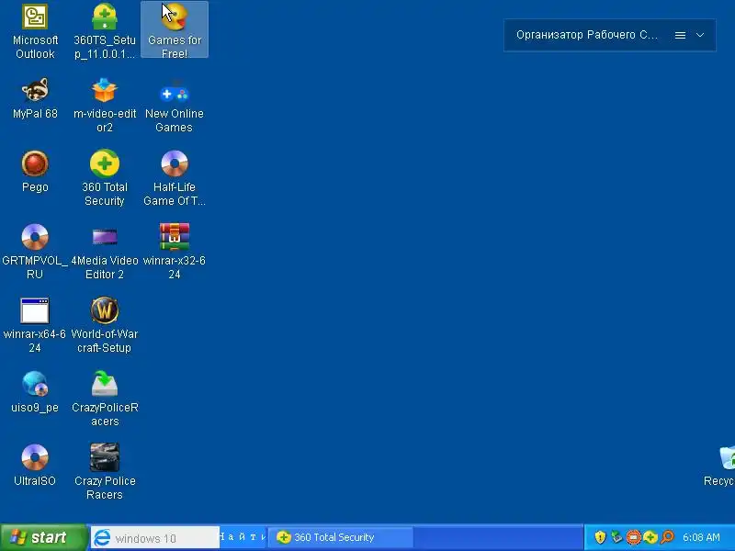Click the Internet Explorer icon in search bar
Image resolution: width=735 pixels, height=551 pixels.
[102, 537]
